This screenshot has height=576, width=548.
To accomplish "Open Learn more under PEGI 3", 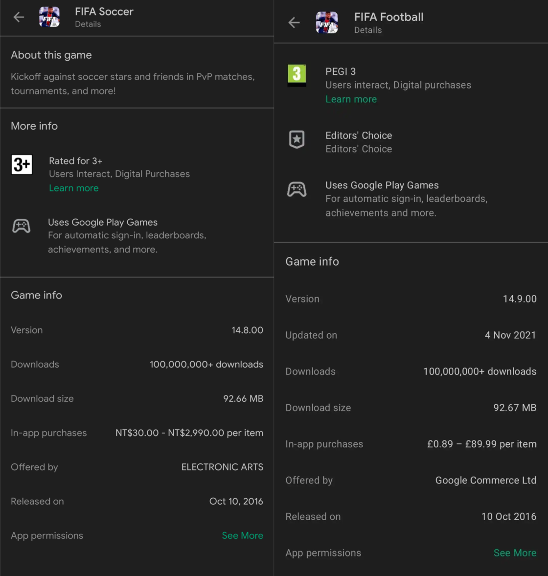I will pyautogui.click(x=351, y=99).
